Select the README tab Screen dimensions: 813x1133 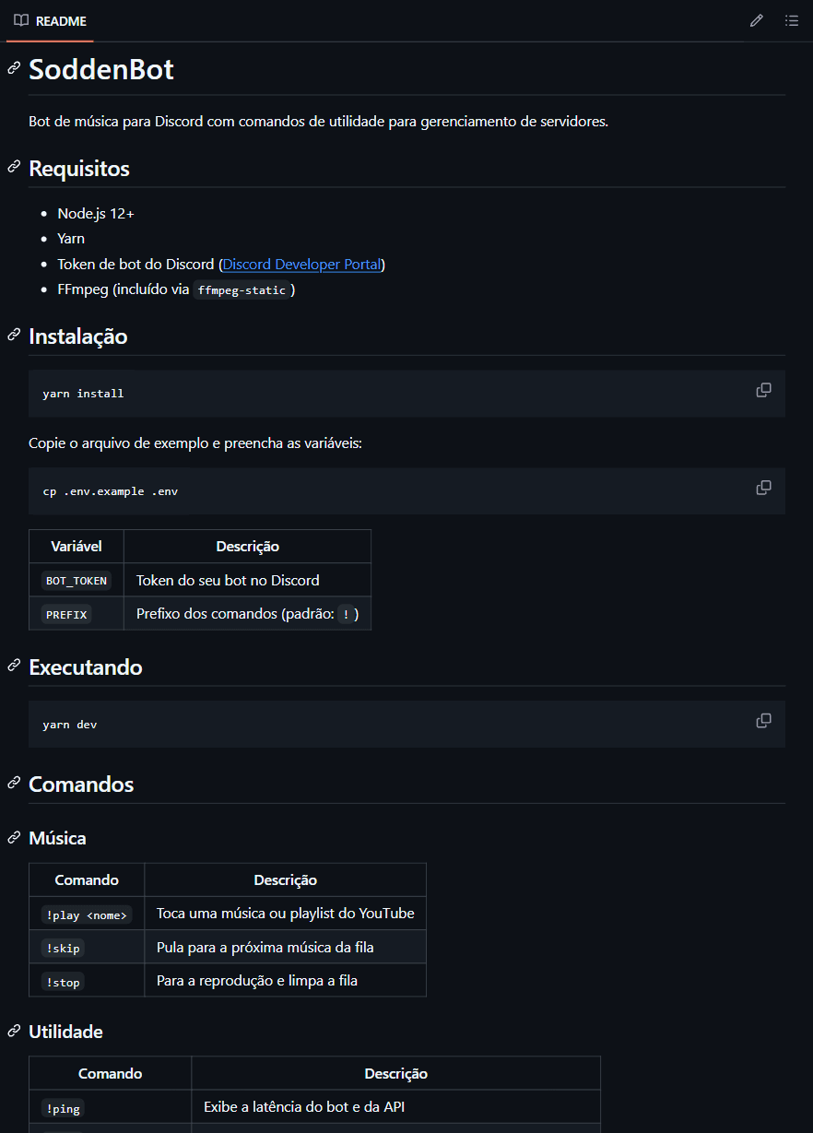tap(50, 20)
